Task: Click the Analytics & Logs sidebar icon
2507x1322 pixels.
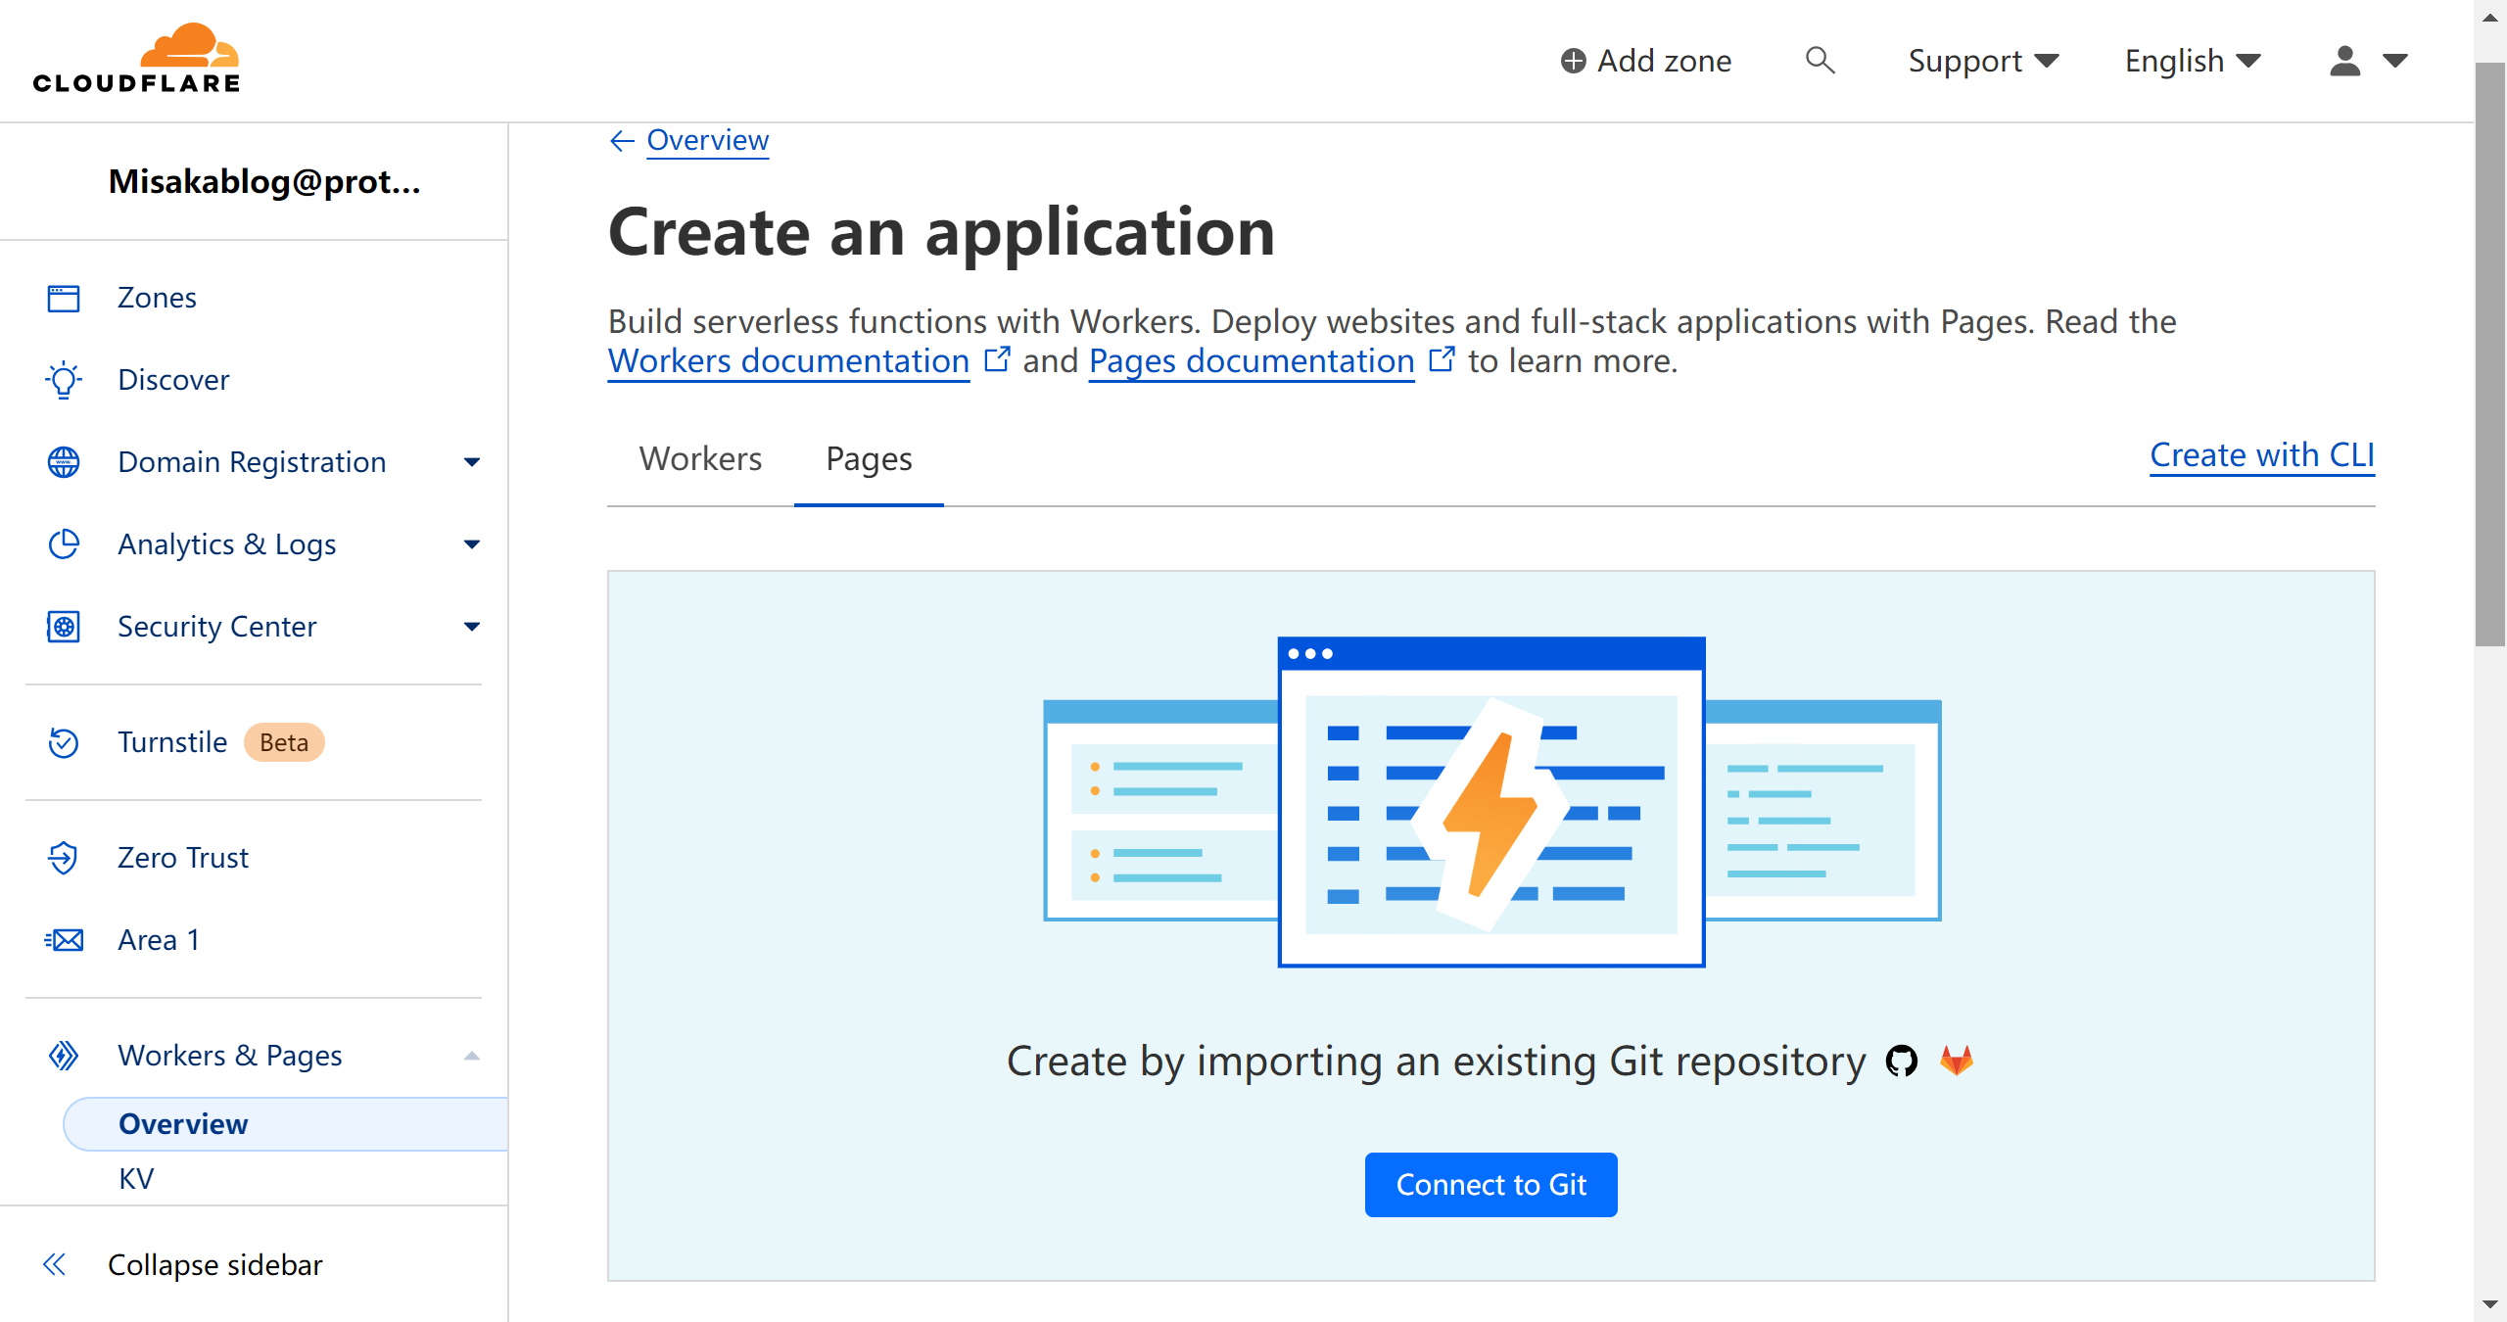Action: (x=65, y=543)
